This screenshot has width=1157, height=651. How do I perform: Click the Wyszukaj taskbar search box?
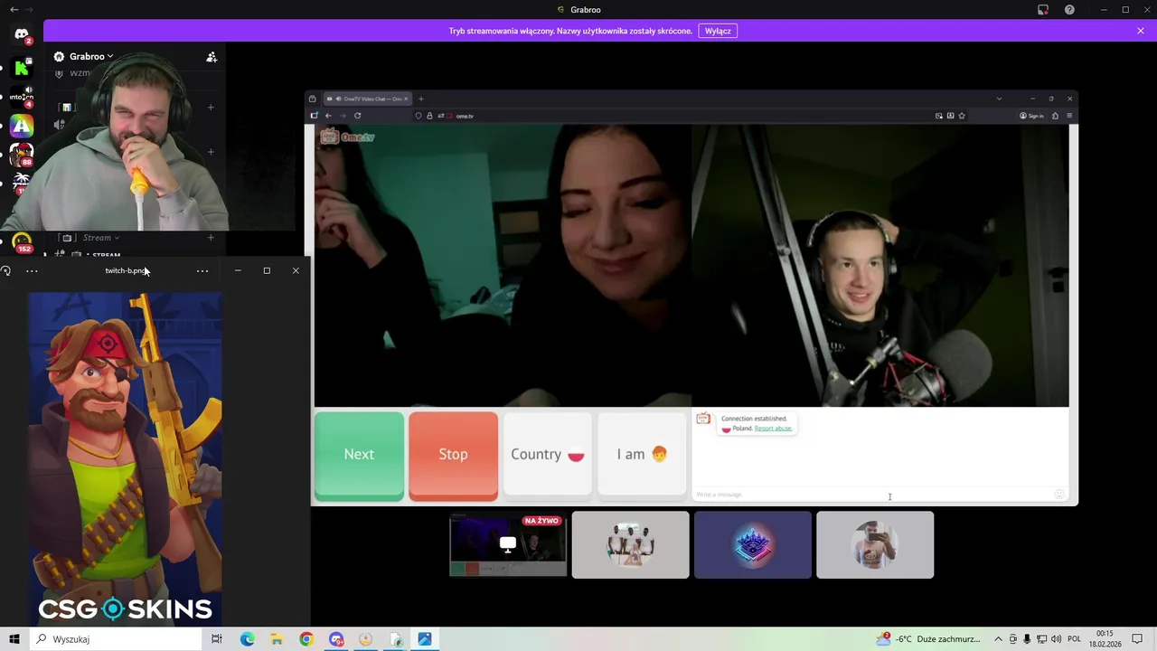[114, 639]
